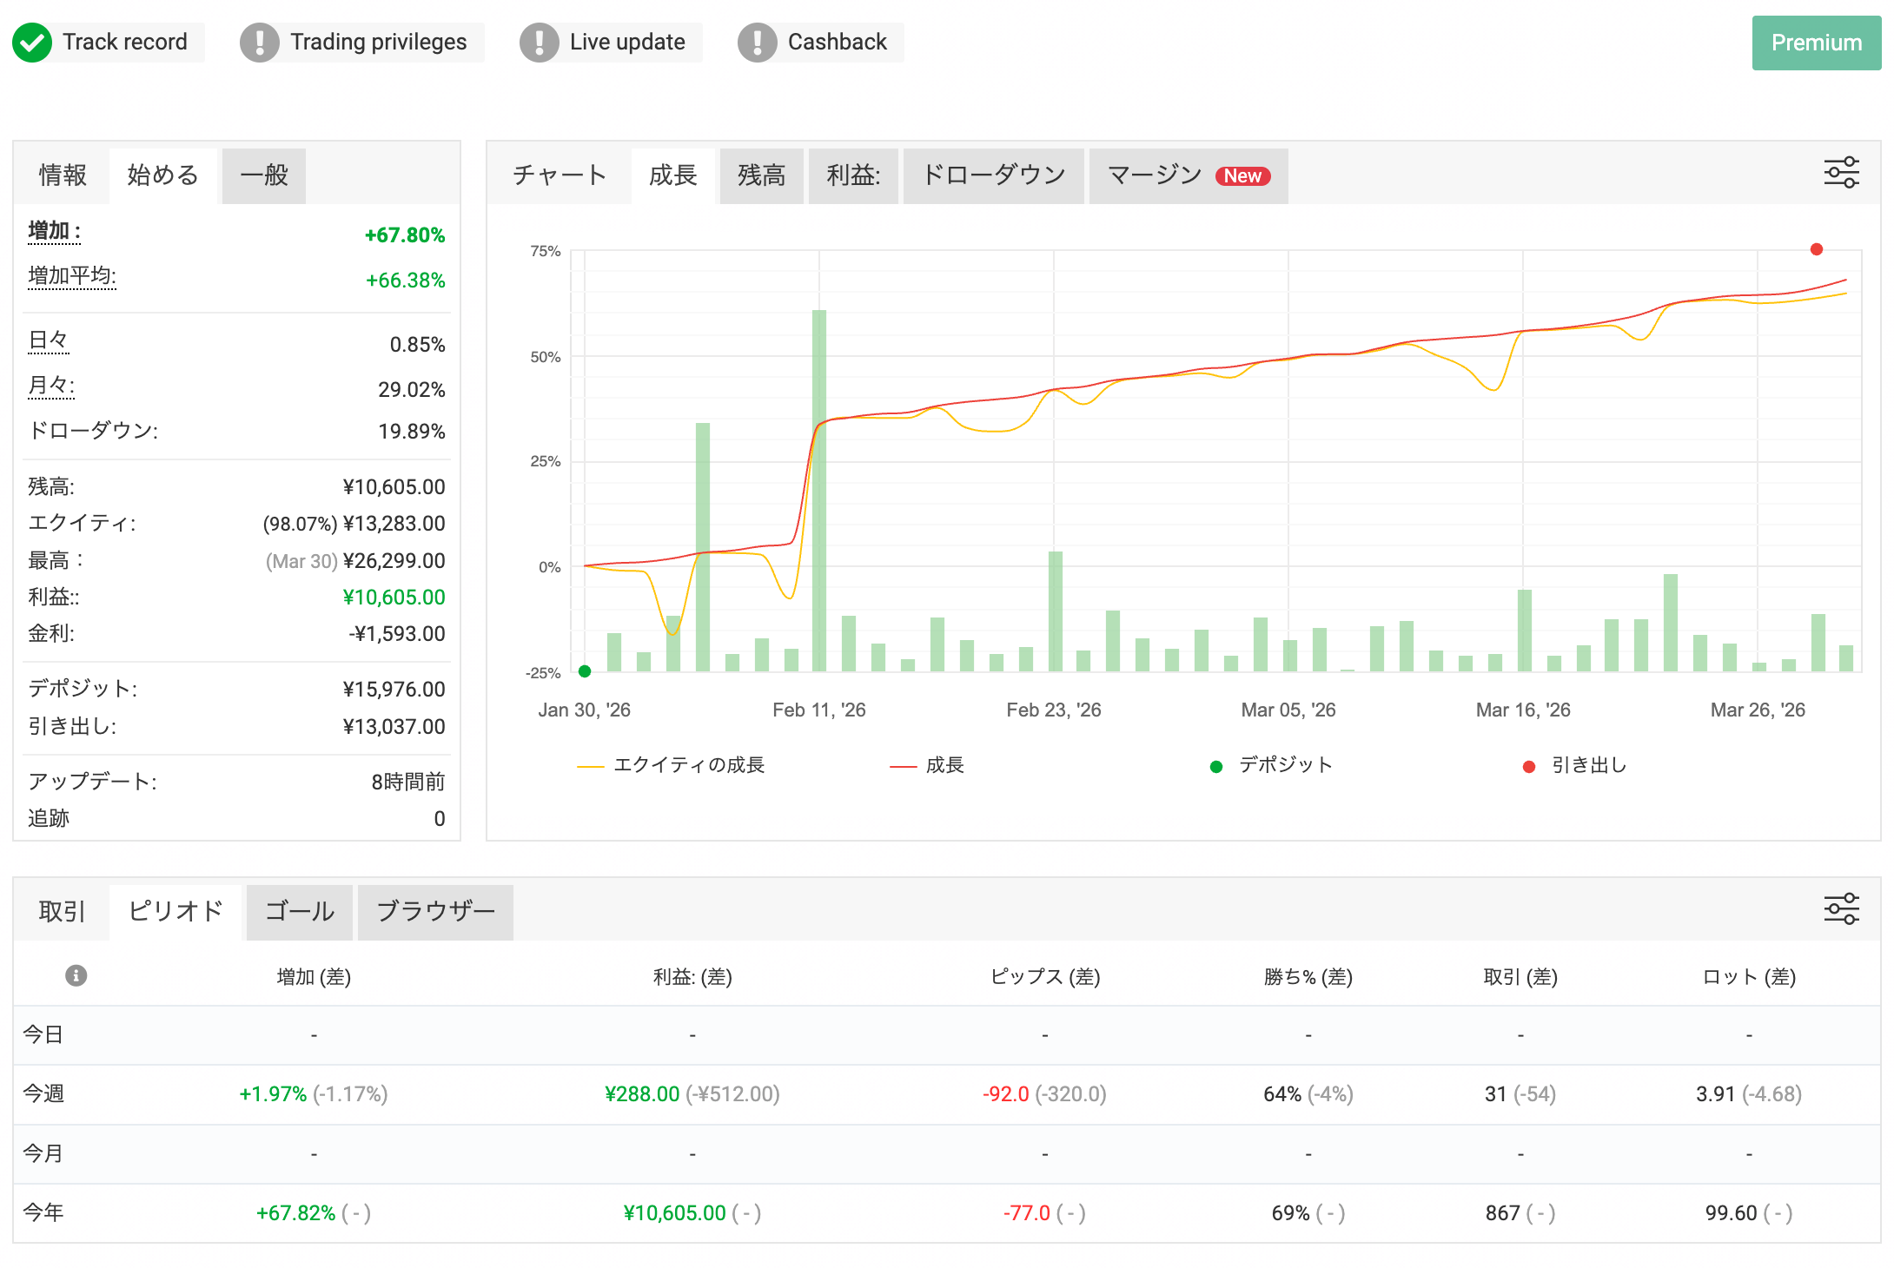Open chart settings sliders icon
This screenshot has height=1268, width=1894.
[1841, 173]
